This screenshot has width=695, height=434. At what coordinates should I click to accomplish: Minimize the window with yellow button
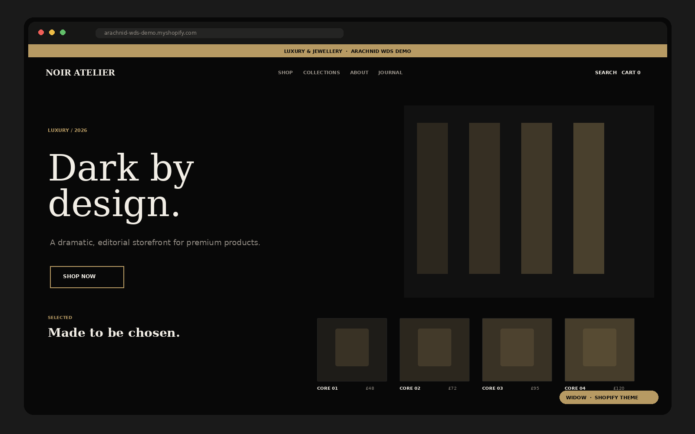pos(52,33)
